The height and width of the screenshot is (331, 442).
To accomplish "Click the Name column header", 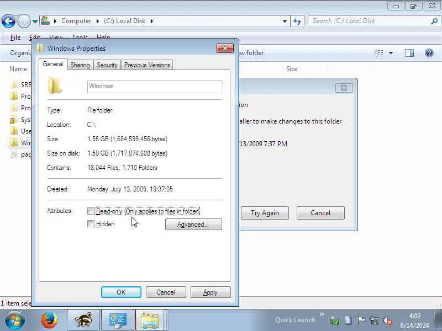I will (x=18, y=69).
